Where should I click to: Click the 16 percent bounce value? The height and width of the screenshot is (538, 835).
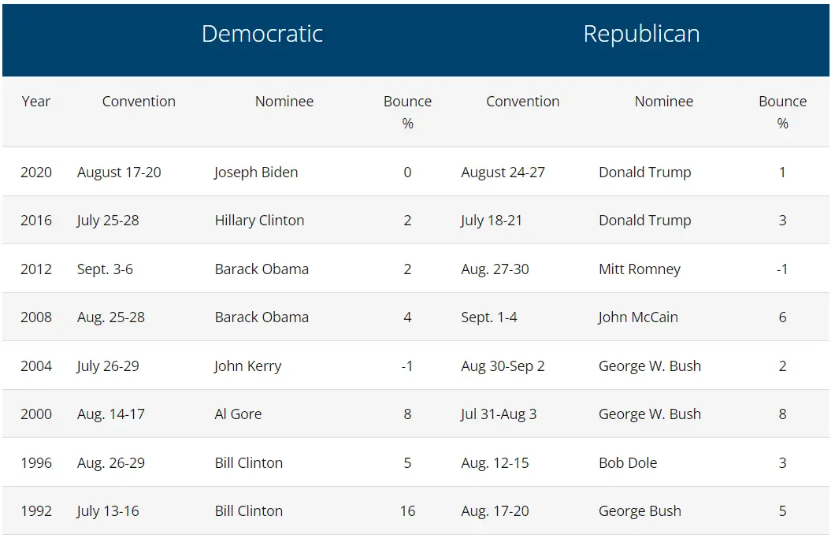(407, 511)
